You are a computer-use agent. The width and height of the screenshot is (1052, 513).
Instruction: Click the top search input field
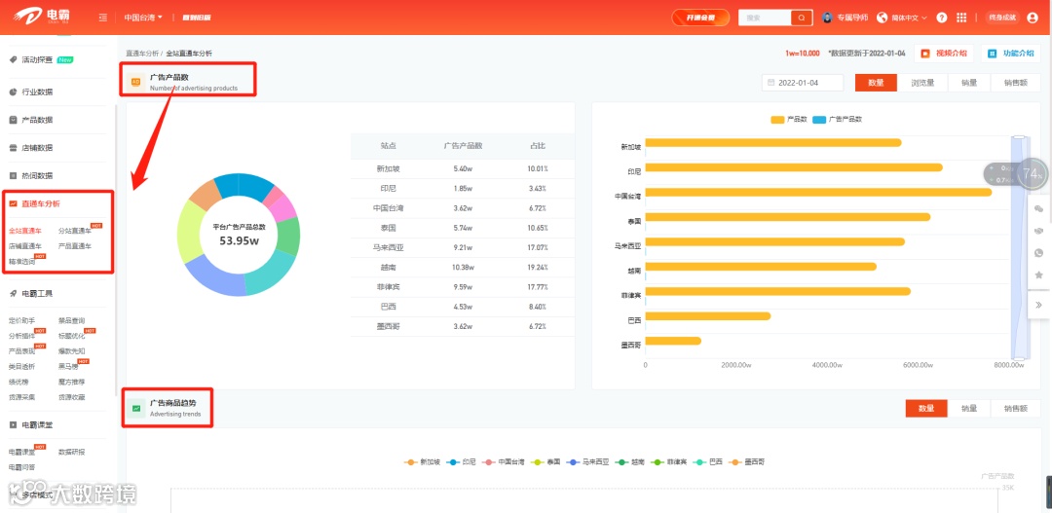(766, 18)
